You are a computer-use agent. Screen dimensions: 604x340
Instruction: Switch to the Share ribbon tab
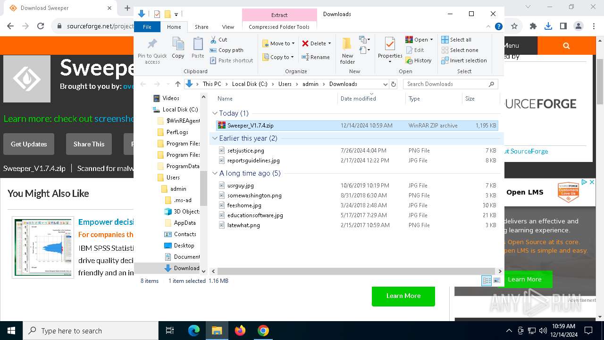(201, 27)
